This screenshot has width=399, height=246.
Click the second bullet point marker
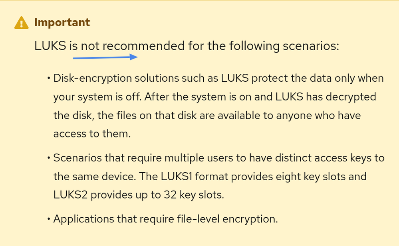[x=49, y=158]
